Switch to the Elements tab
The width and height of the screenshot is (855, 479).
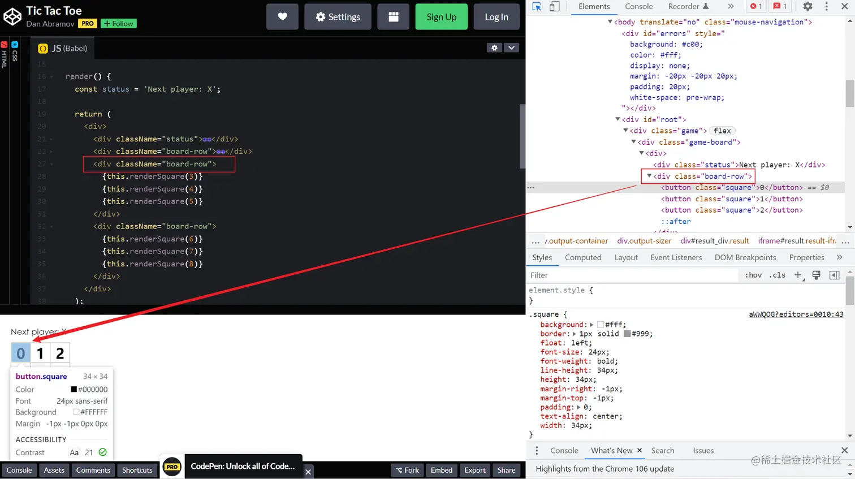point(594,7)
